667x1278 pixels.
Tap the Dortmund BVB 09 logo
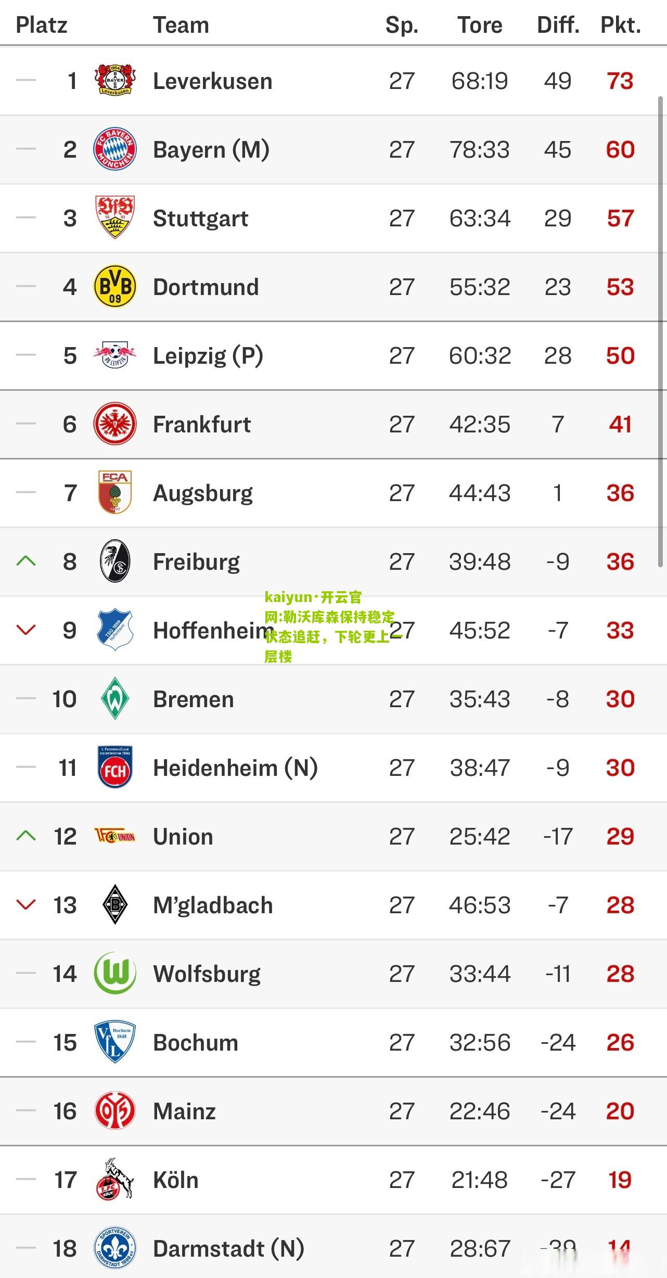point(115,286)
